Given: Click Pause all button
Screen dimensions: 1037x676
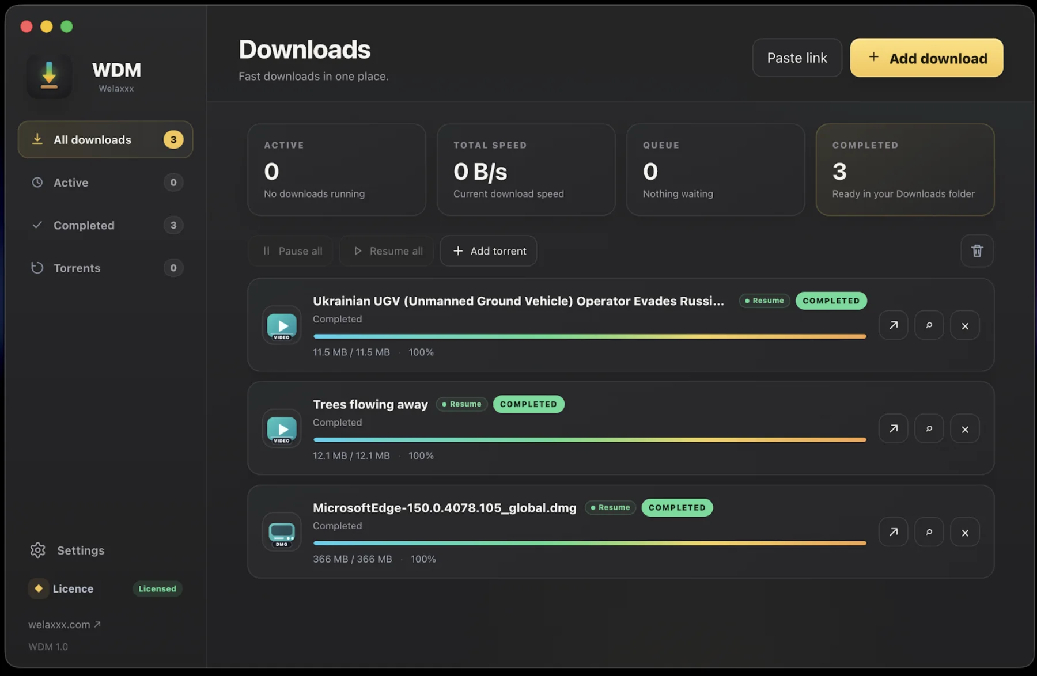Looking at the screenshot, I should 291,250.
